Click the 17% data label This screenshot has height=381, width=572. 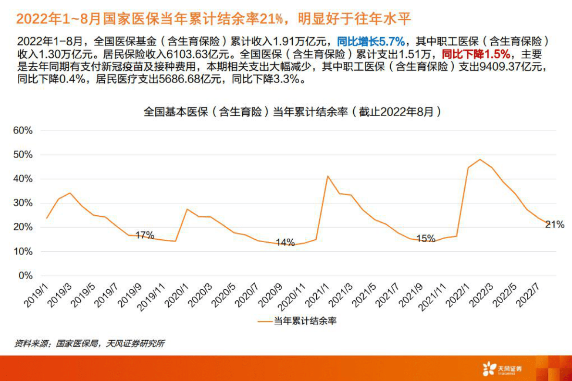(145, 235)
